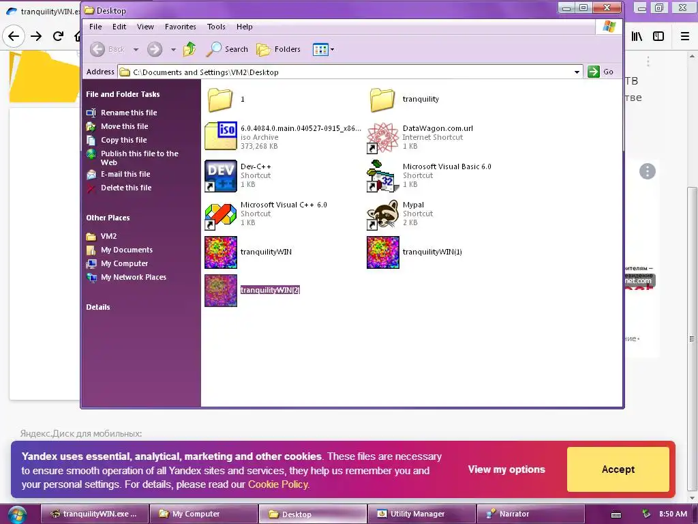
Task: Go to My Documents in Other Places
Action: (x=126, y=250)
